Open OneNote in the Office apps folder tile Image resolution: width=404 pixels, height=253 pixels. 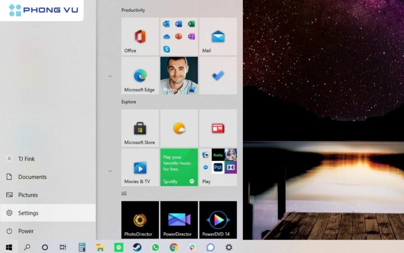191,36
